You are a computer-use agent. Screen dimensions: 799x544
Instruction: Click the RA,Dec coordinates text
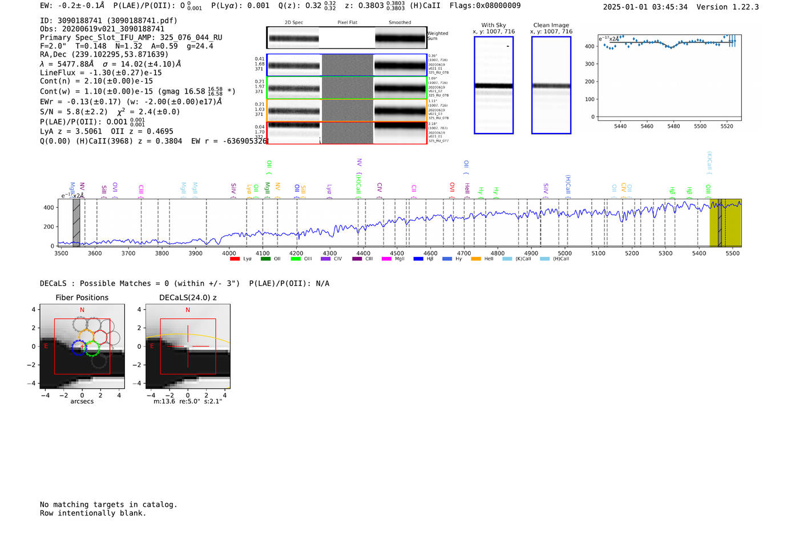point(104,54)
